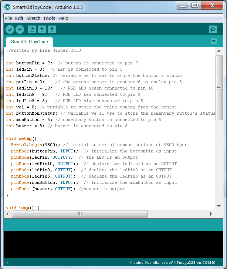Screen dimensions: 227x269
Task: Select the SmartKidToyCode tab
Action: pyautogui.click(x=30, y=42)
